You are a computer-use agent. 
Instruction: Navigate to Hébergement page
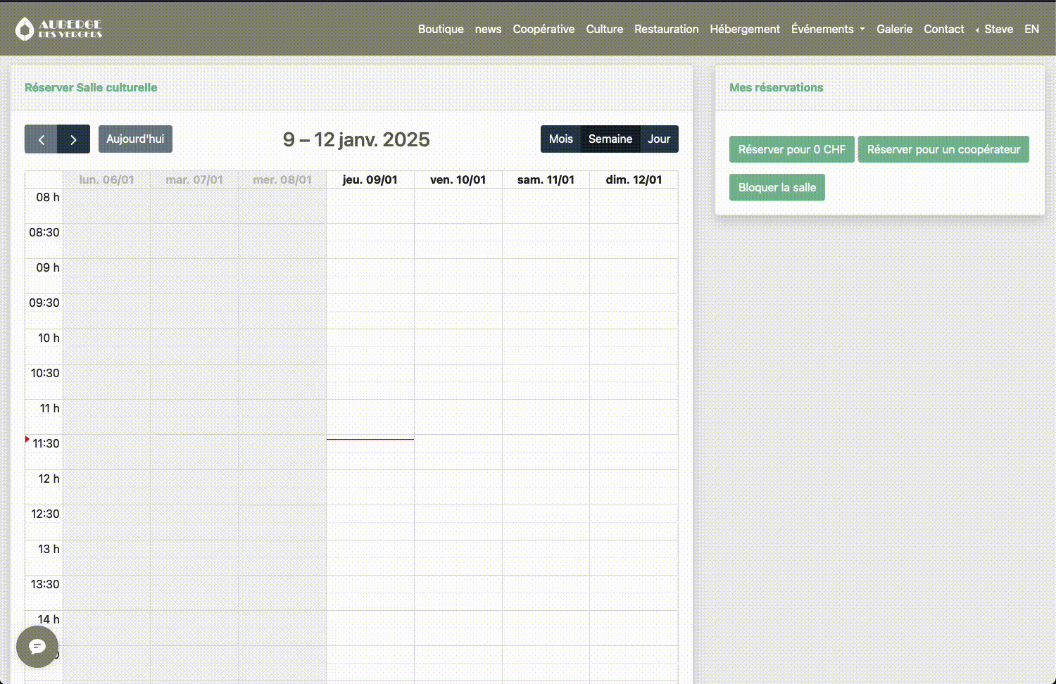(744, 29)
